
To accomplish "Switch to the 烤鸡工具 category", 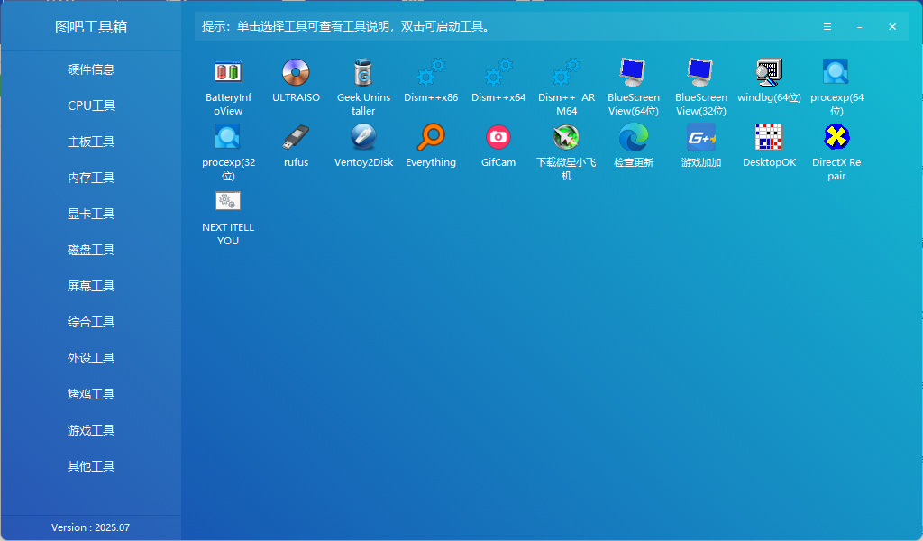I will click(91, 394).
